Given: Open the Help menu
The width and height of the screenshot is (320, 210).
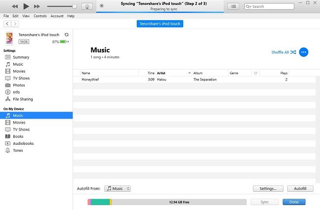Looking at the screenshot, I should (x=71, y=16).
